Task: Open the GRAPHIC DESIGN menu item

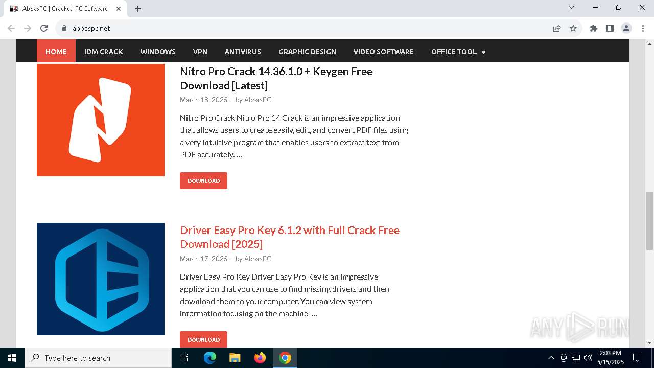Action: point(307,52)
